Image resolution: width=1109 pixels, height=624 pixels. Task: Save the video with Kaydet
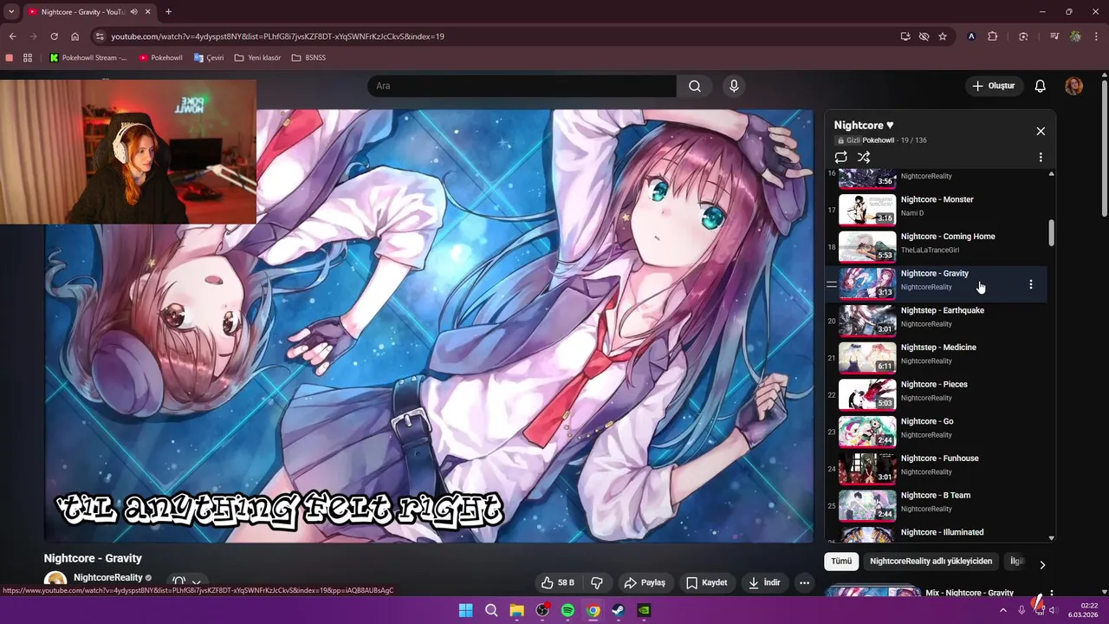pyautogui.click(x=707, y=582)
